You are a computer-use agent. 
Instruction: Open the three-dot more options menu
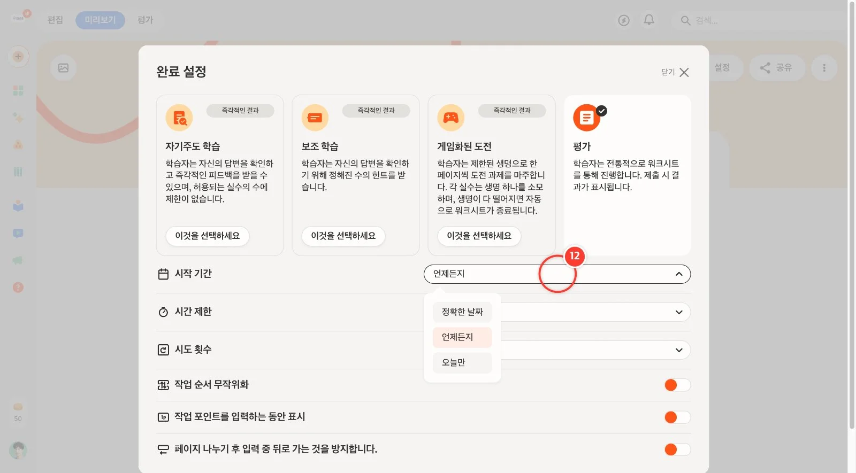[x=824, y=68]
